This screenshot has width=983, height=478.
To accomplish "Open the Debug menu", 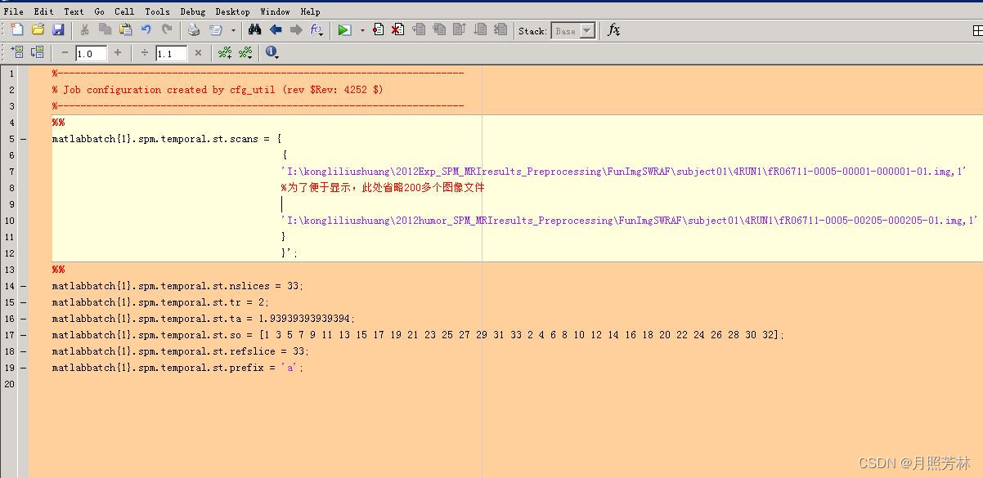I will (192, 11).
